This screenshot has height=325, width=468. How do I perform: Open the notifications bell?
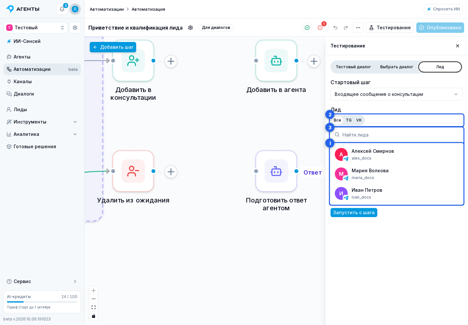pyautogui.click(x=62, y=9)
